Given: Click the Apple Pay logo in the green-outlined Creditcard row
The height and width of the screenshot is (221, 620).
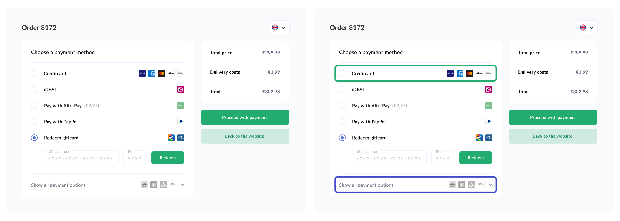Looking at the screenshot, I should [x=479, y=73].
